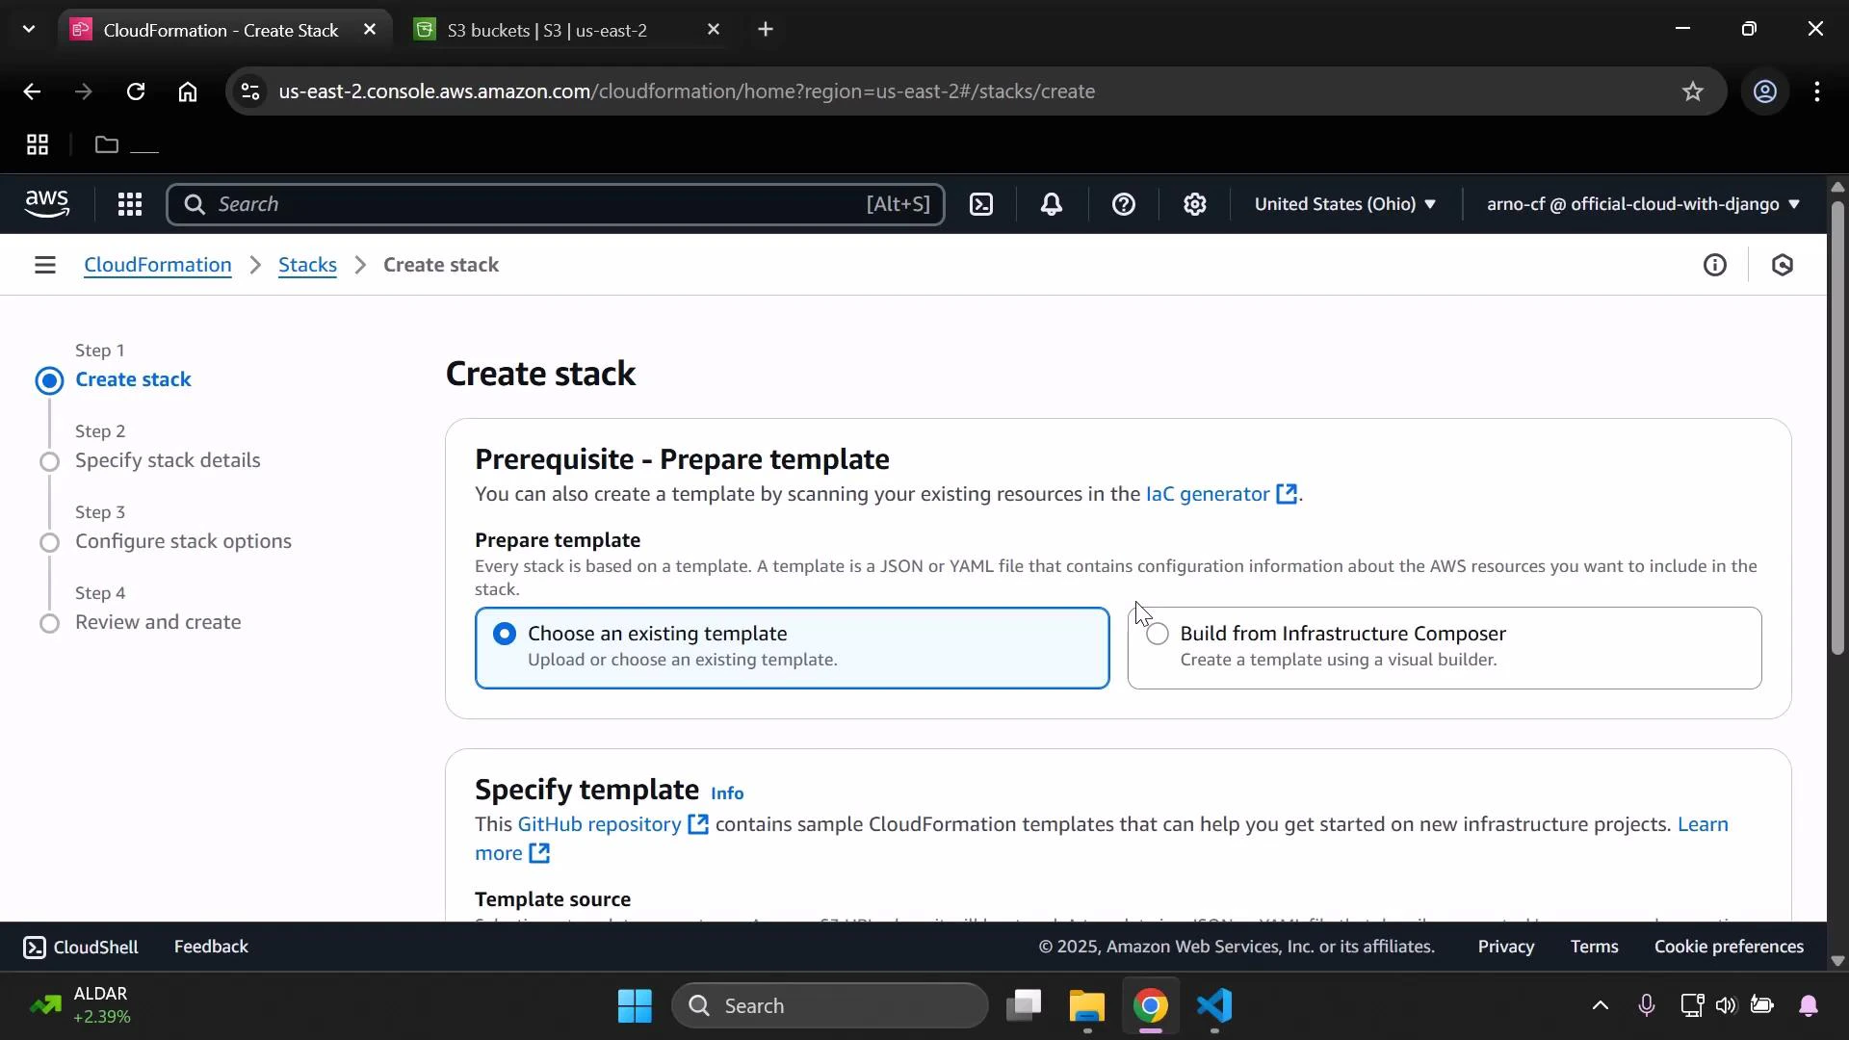Click the Stacks breadcrumb item

pos(306,264)
